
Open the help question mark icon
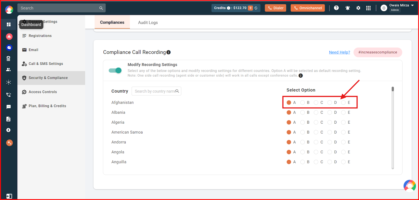[337, 8]
